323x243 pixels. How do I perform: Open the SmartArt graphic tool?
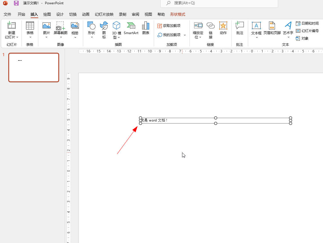pyautogui.click(x=131, y=26)
